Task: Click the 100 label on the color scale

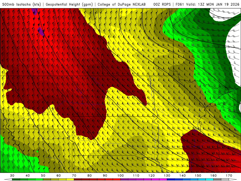Action: tap(120, 176)
